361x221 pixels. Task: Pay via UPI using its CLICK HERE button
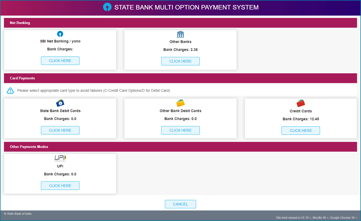click(x=60, y=186)
